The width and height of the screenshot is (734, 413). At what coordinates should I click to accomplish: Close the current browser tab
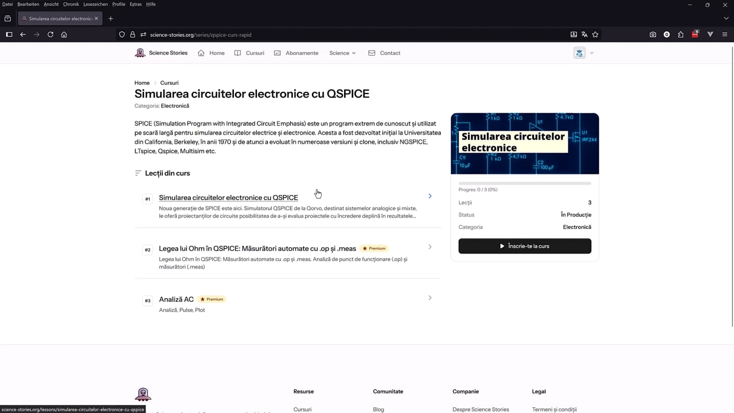coord(96,18)
